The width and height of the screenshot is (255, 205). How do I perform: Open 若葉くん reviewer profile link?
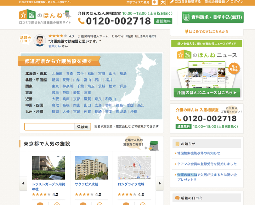click(55, 46)
